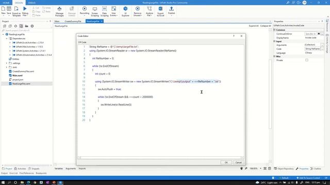Viewport: 330px width, 185px height.
Task: Click Cancel in Code Editor
Action: click(x=238, y=162)
